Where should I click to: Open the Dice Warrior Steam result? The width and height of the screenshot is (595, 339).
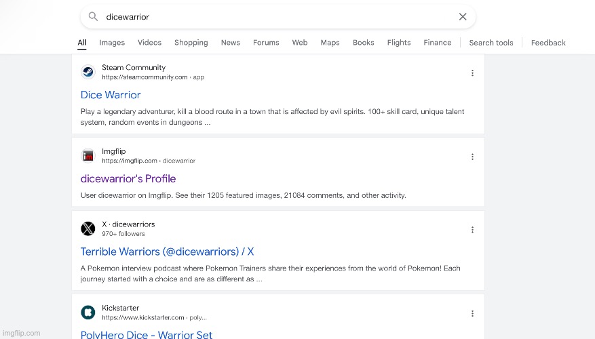(111, 95)
